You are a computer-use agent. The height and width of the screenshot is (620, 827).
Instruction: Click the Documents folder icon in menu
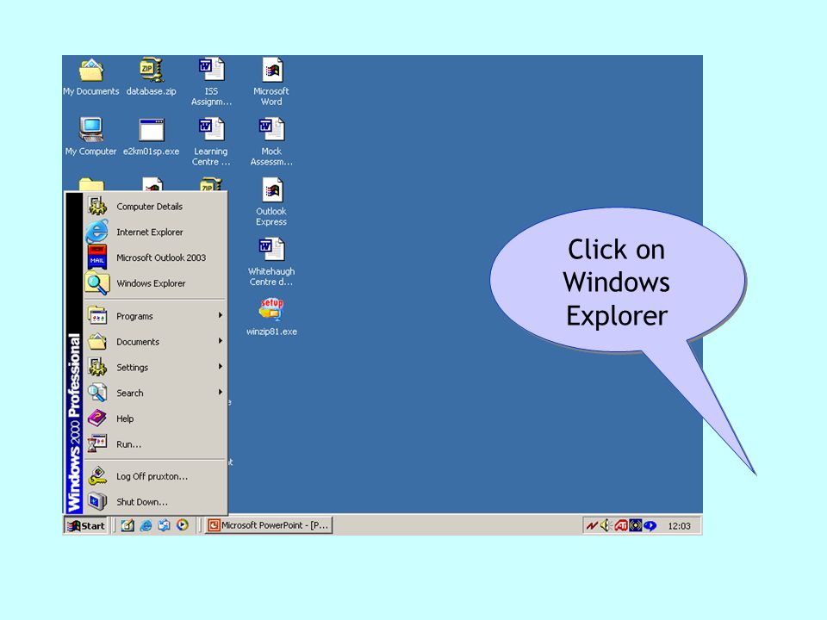tap(97, 341)
